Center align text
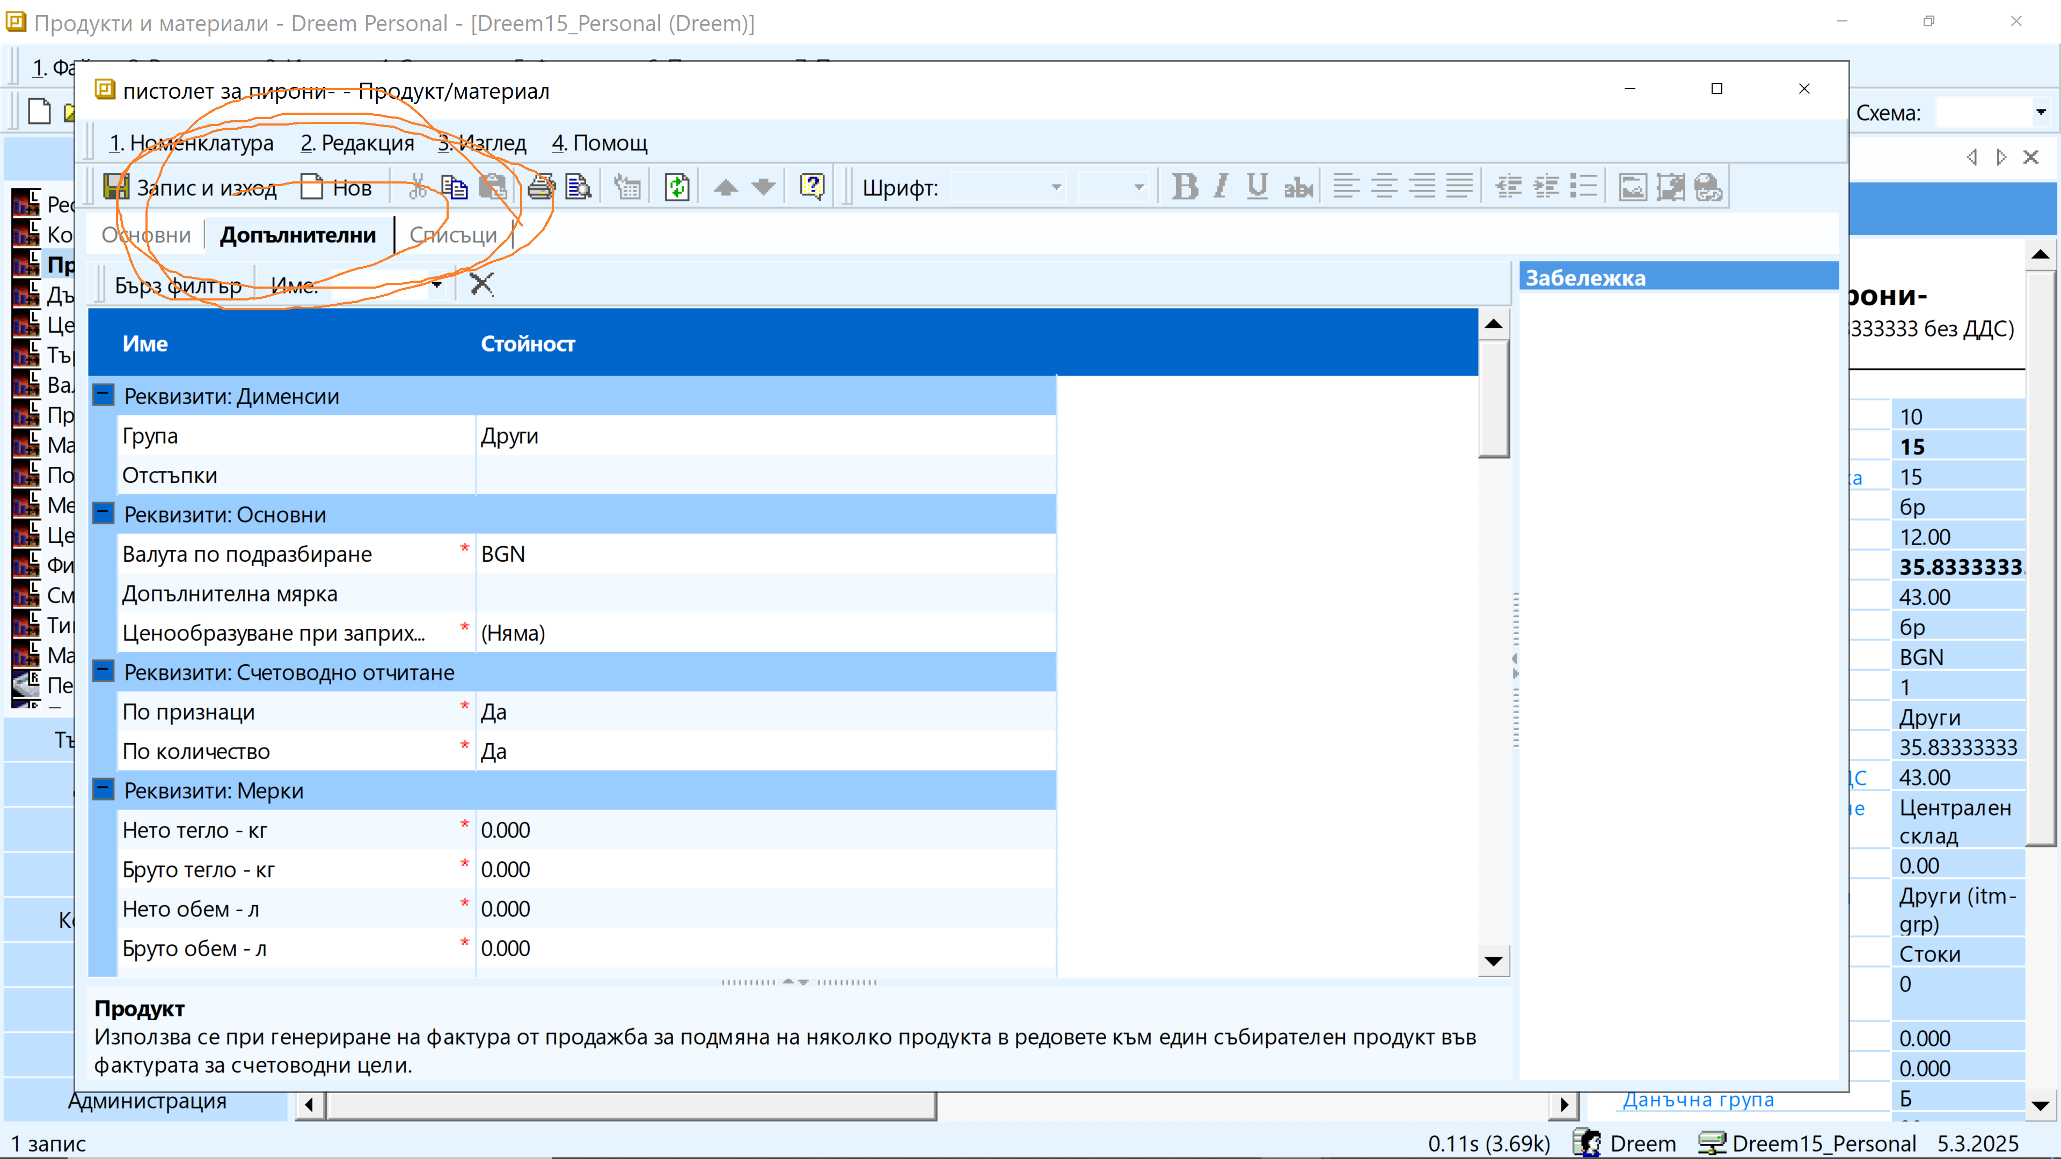 (x=1384, y=187)
